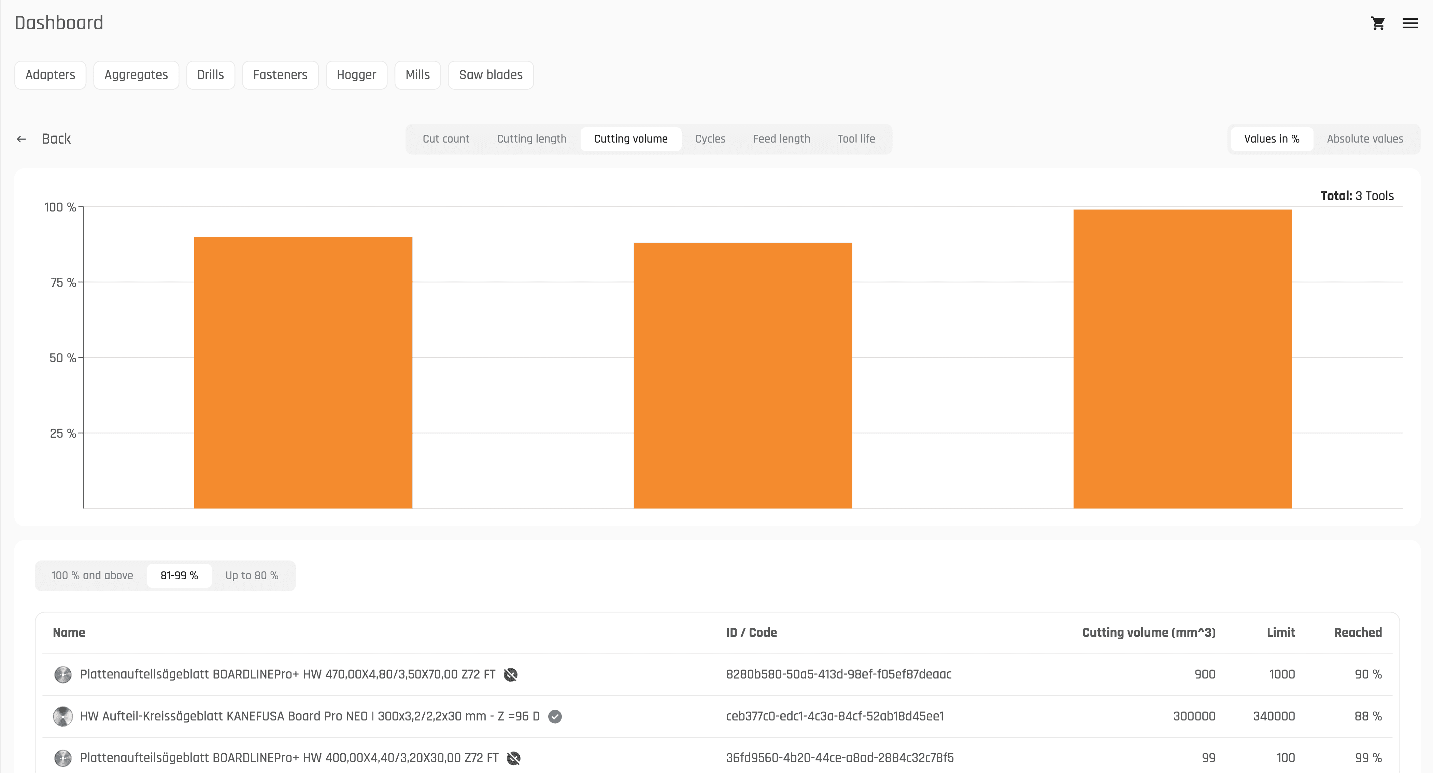
Task: Click saw blade thumbnail for BOARDLINEPro+ 400,00
Action: tap(63, 758)
